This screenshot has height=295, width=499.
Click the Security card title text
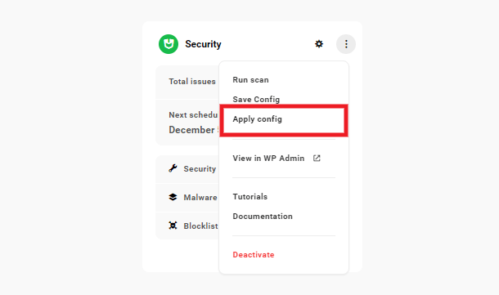(x=203, y=44)
